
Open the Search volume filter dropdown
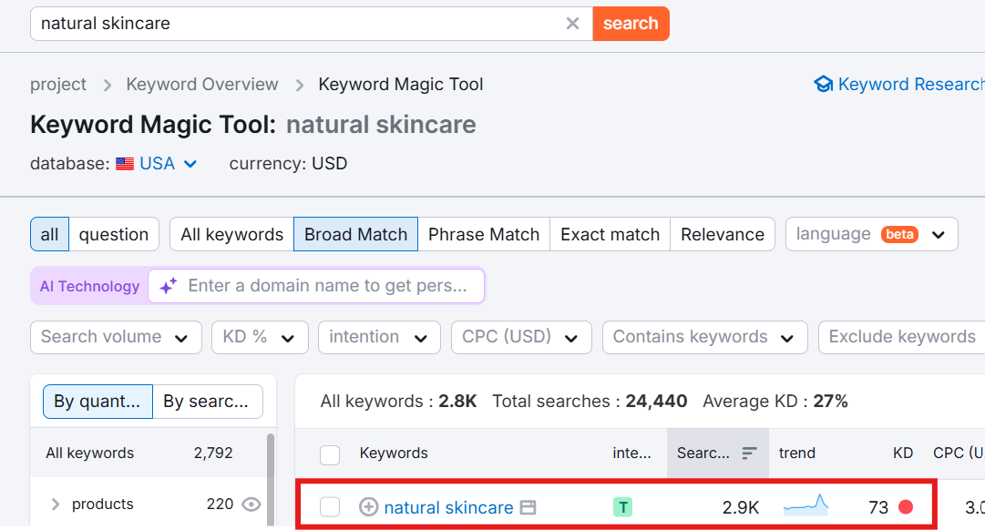(116, 337)
